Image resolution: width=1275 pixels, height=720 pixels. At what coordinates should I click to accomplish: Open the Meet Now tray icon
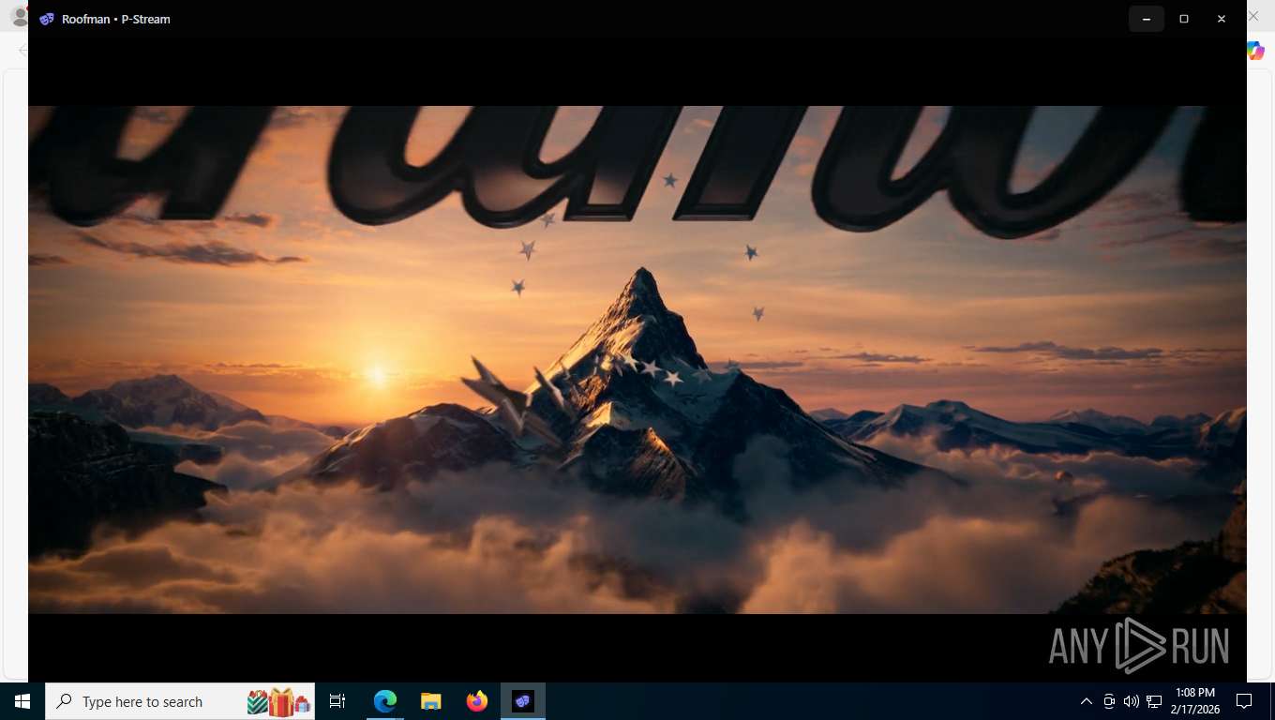click(x=1109, y=701)
